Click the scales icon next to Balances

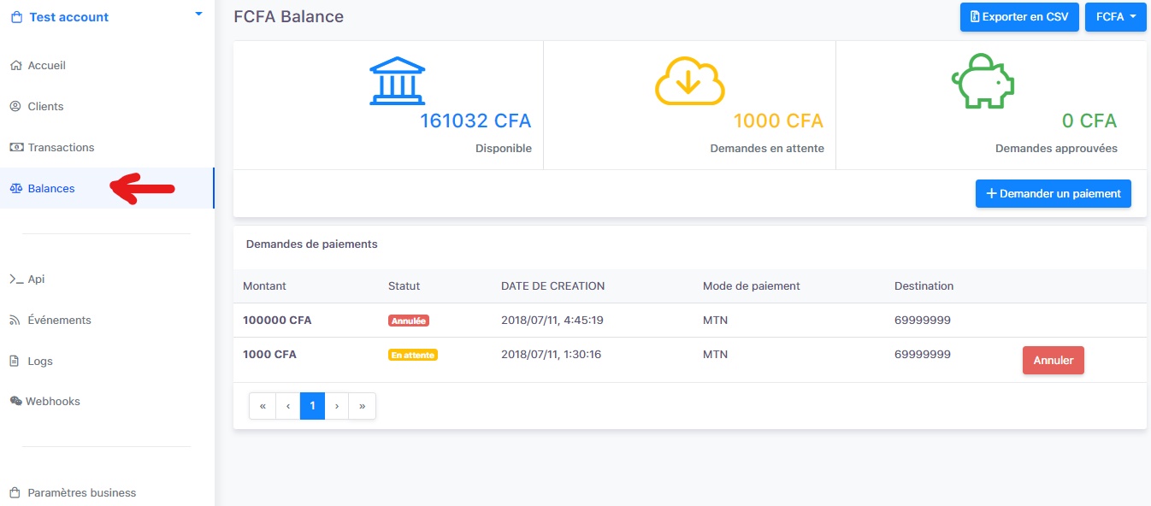(15, 189)
